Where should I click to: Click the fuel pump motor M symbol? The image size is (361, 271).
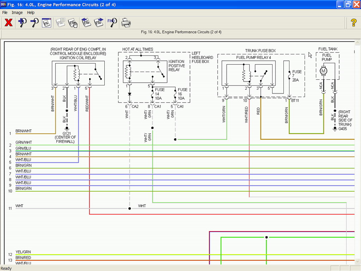[x=324, y=71]
